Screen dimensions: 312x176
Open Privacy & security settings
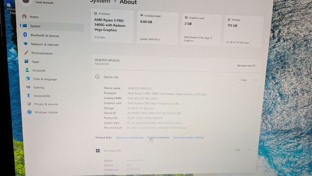coord(46,104)
